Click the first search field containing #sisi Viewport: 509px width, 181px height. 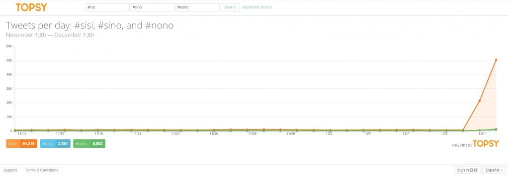[x=107, y=7]
